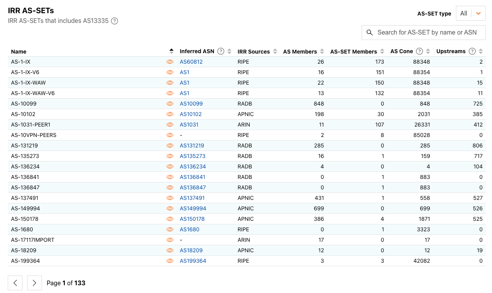
Task: Go to the previous page of results
Action: 15,283
